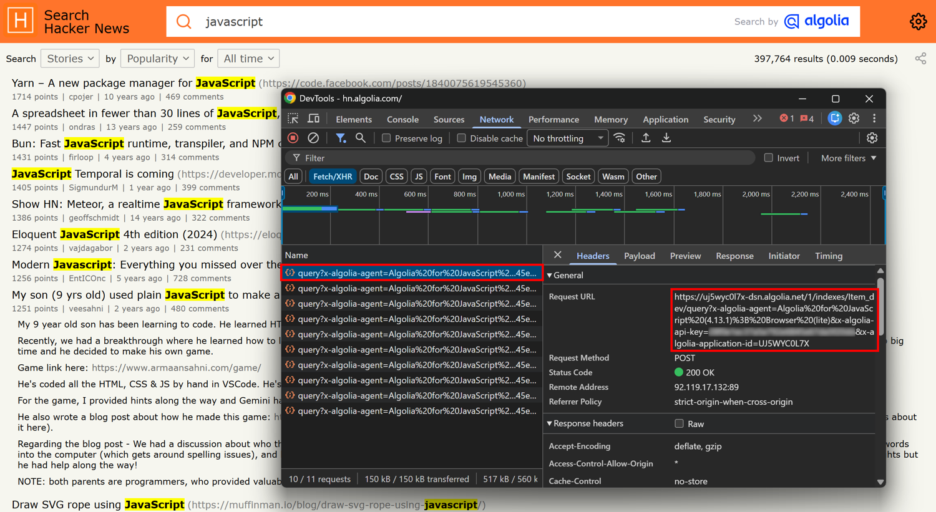This screenshot has height=512, width=936.
Task: Open the 469 comments link
Action: click(x=194, y=97)
